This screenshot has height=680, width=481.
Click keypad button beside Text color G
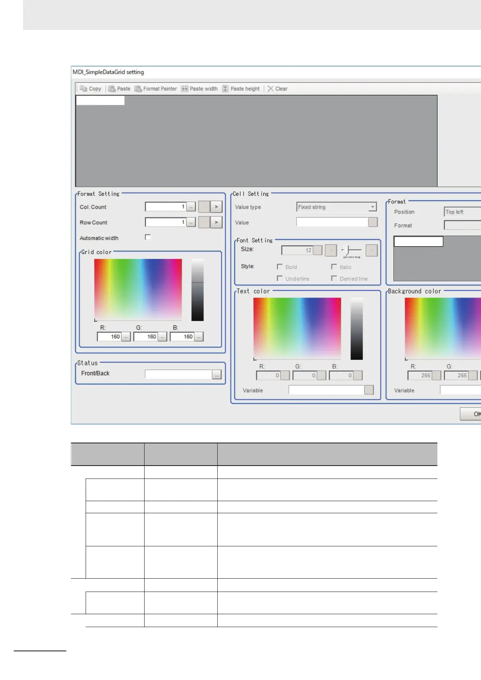pyautogui.click(x=321, y=376)
